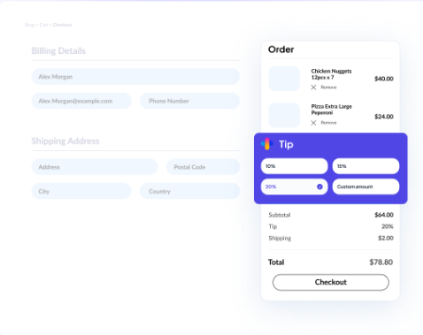Click the $40.00 price
This screenshot has width=423, height=335.
[x=384, y=79]
